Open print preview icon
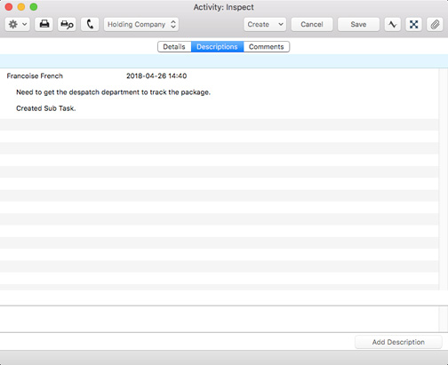Viewport: 448px width, 365px height. pos(67,24)
